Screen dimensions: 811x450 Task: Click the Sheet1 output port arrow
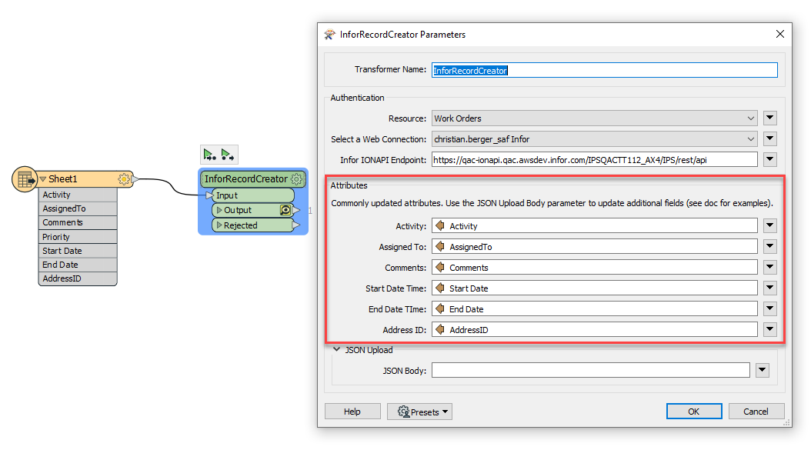click(x=135, y=179)
